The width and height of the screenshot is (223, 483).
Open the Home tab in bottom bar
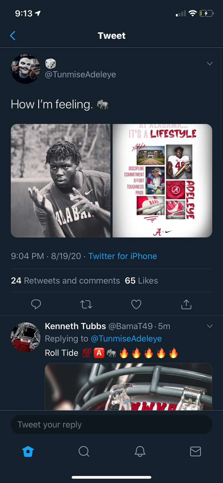point(28,451)
